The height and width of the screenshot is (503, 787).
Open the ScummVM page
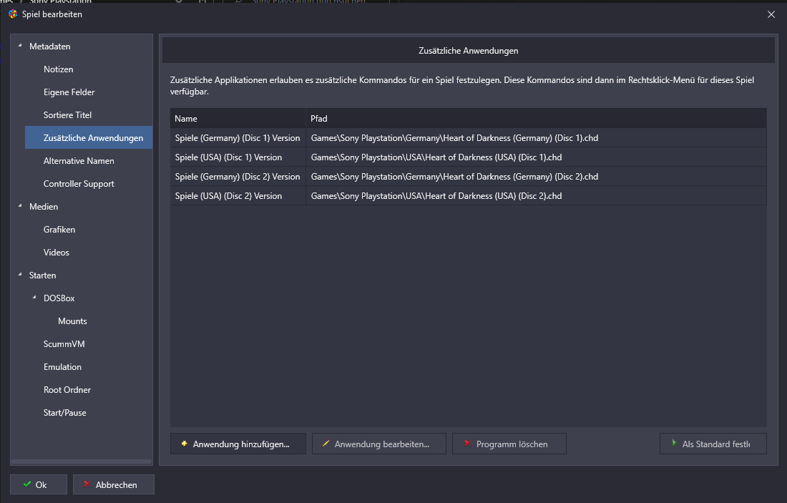coord(64,344)
